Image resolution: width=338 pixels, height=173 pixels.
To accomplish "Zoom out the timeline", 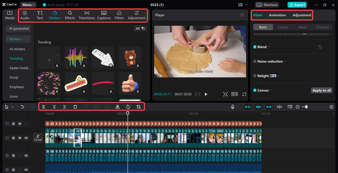I will pos(298,107).
